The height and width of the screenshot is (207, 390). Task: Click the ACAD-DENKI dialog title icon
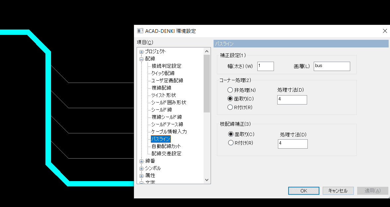[x=140, y=31]
